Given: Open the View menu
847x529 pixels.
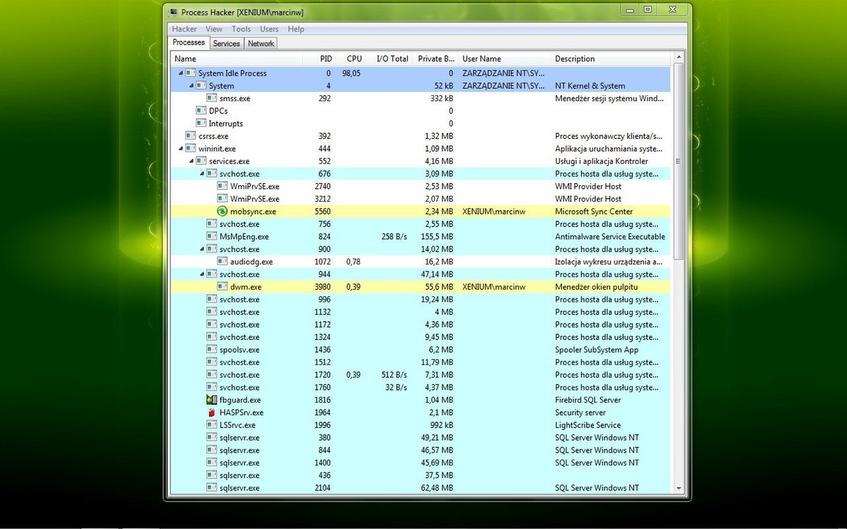Looking at the screenshot, I should coord(214,29).
